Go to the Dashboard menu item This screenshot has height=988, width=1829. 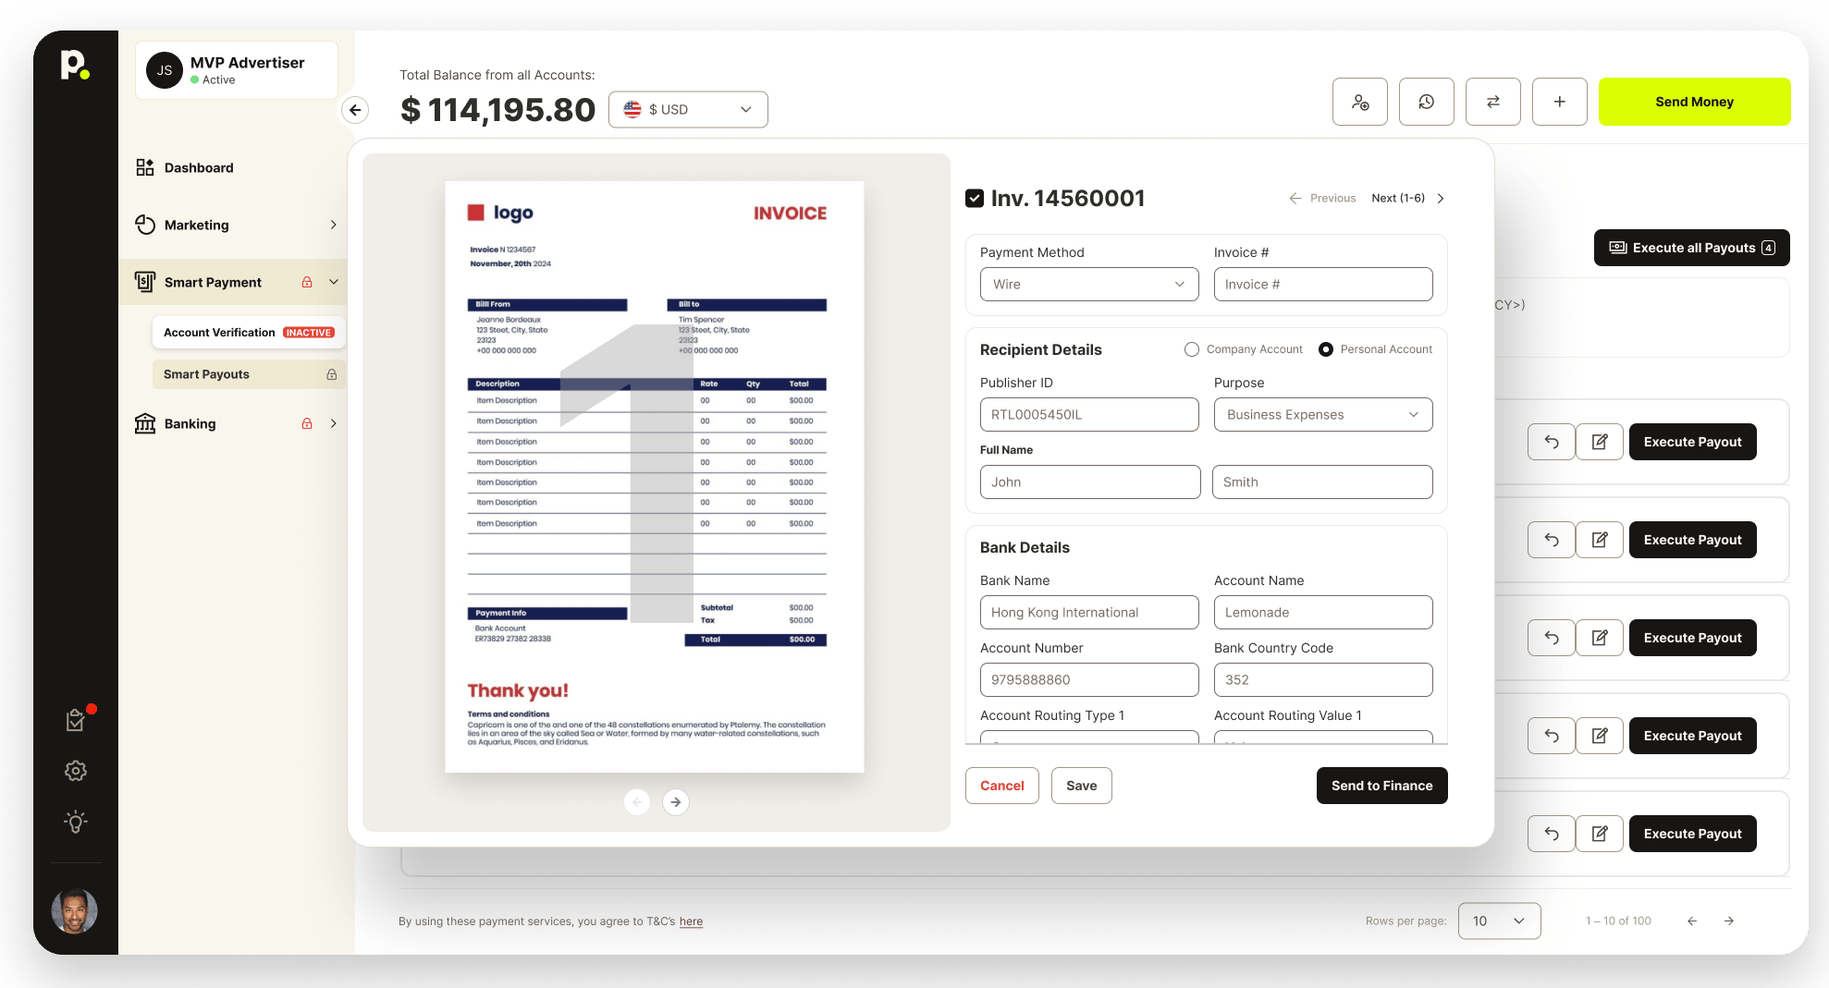click(198, 167)
